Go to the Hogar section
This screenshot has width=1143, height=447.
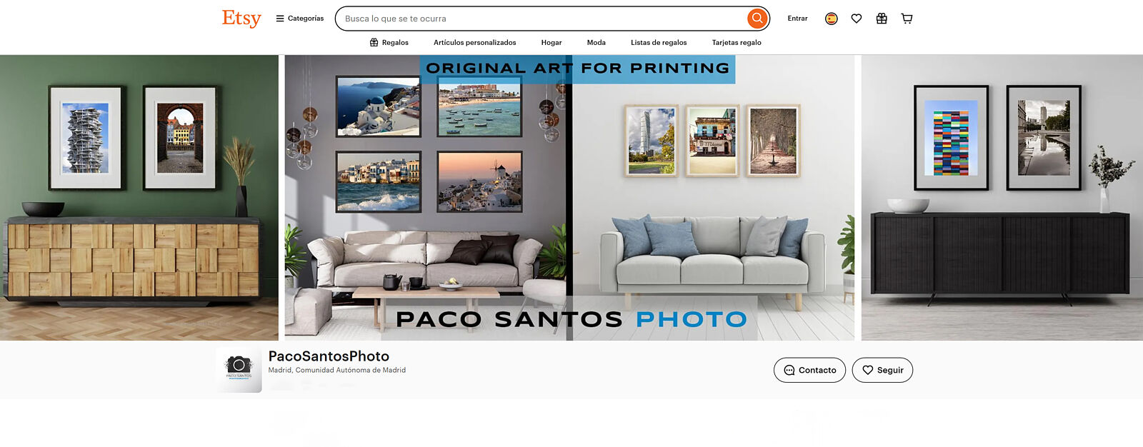pos(551,43)
